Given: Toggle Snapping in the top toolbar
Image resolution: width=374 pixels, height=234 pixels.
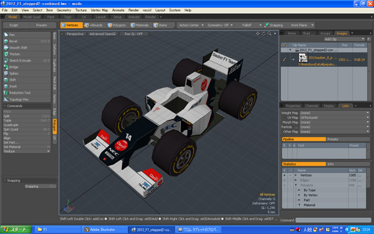Looking at the screenshot, I should [x=274, y=25].
